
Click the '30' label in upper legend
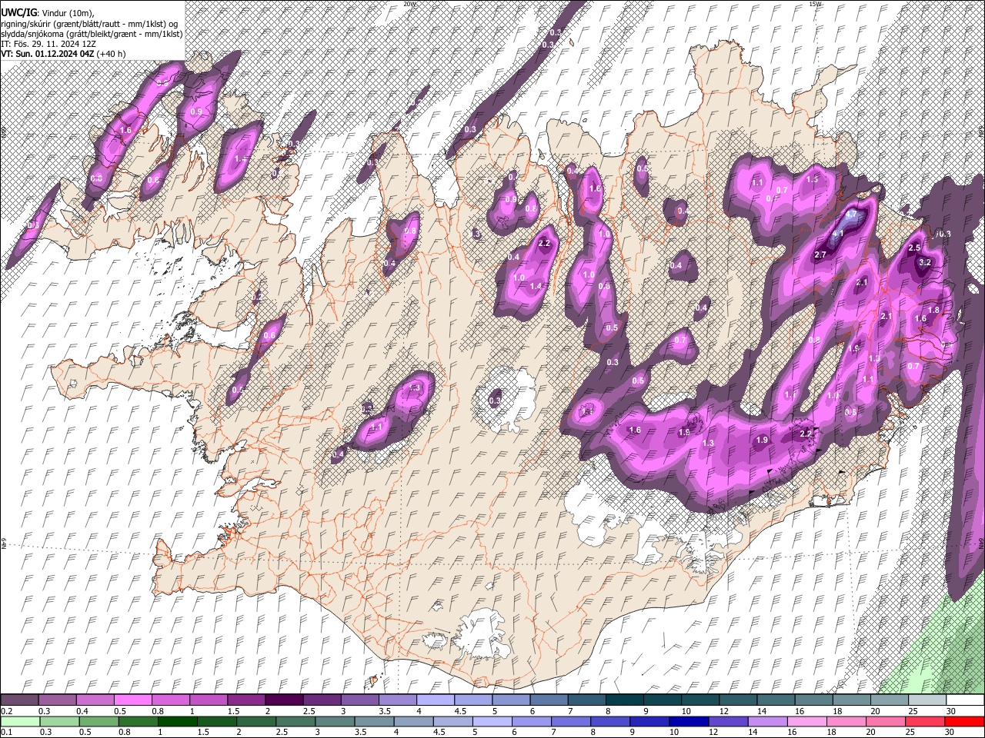tap(950, 711)
